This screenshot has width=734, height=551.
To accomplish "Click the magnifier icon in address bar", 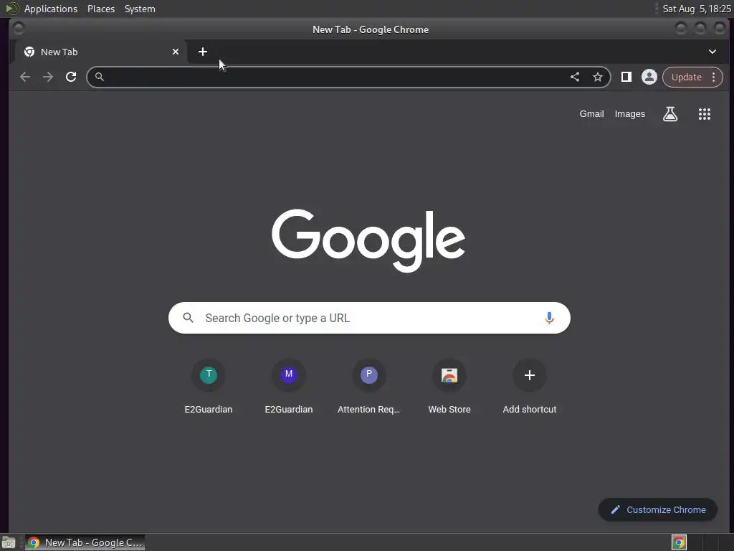I will click(99, 77).
